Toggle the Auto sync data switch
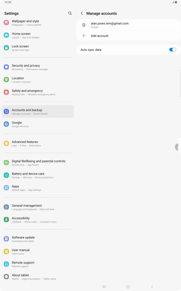 173,49
